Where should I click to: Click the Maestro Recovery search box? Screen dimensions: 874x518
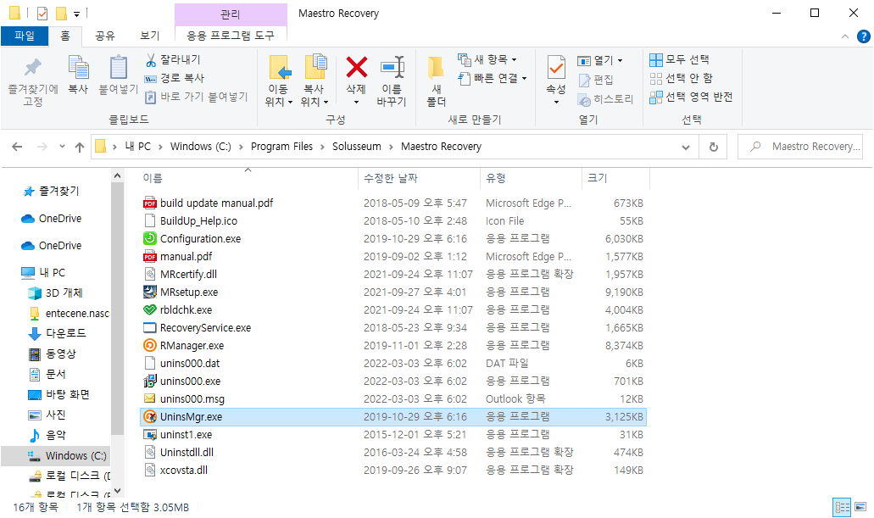tap(800, 147)
